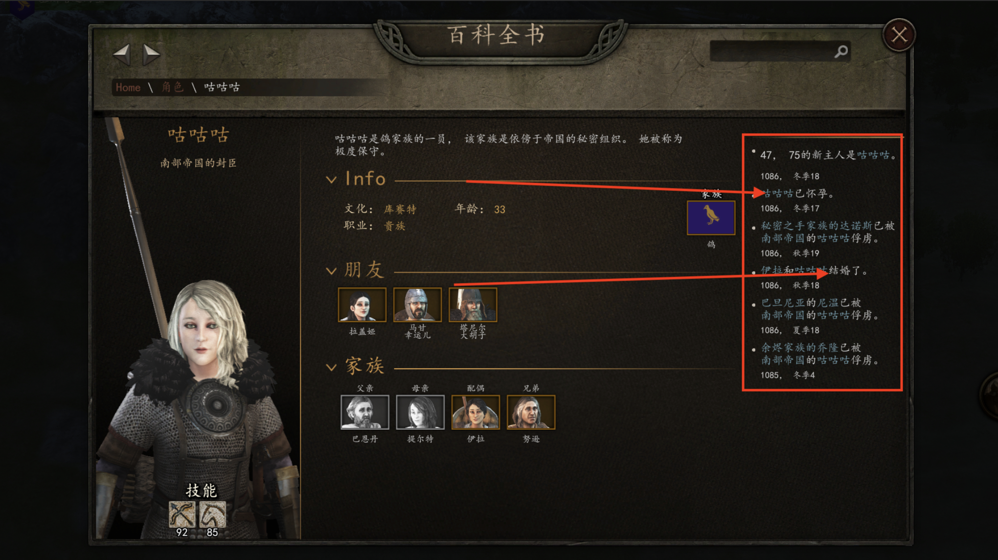Screen dimensions: 998x560
Task: Go back with the left arrow
Action: [x=122, y=53]
